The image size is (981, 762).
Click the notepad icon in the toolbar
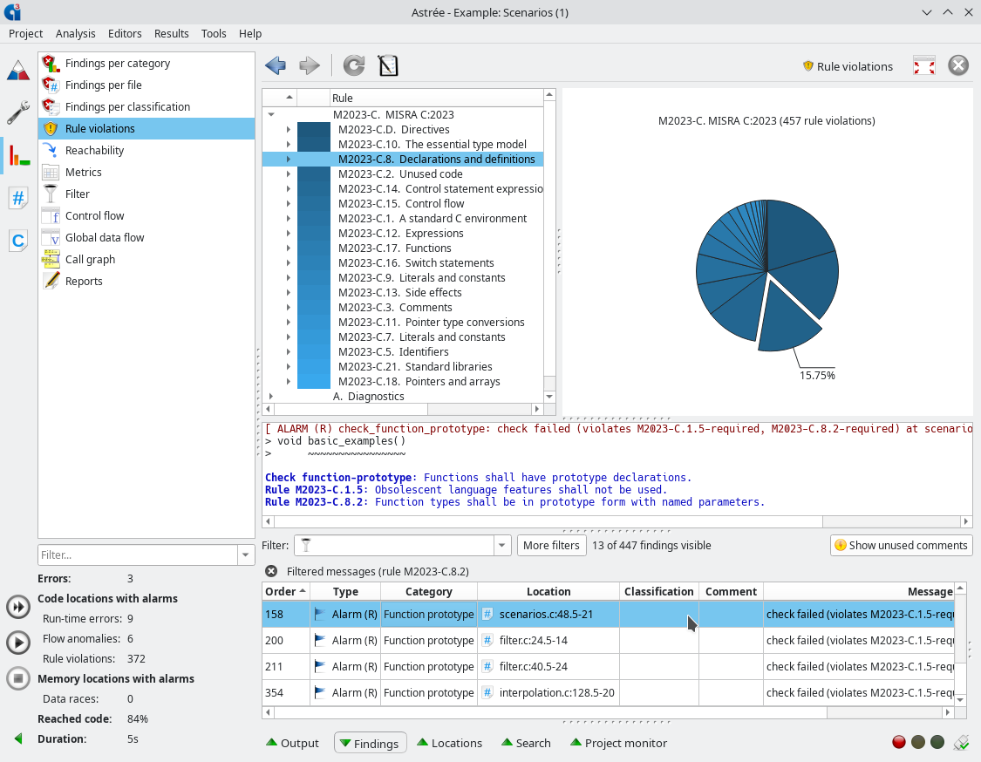[x=388, y=65]
